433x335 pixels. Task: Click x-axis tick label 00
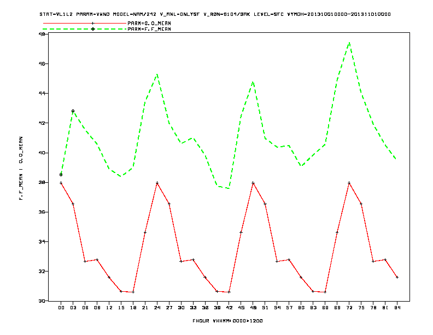[x=61, y=308]
